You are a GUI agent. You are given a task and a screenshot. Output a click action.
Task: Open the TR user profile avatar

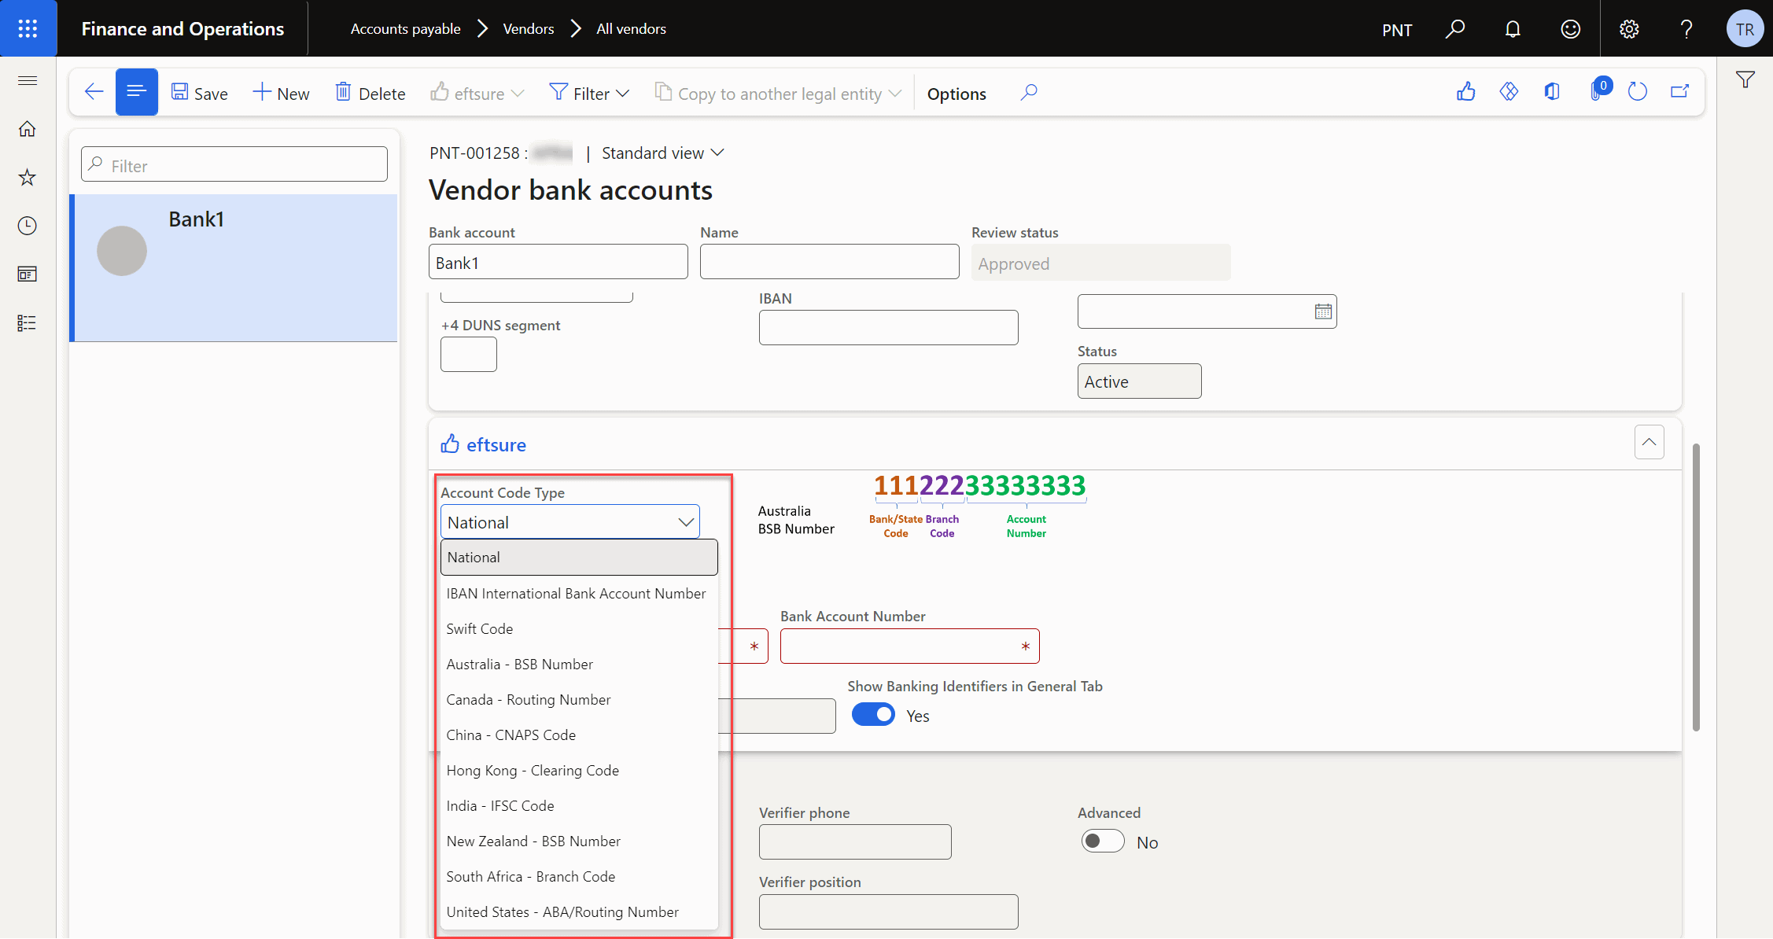1745,29
